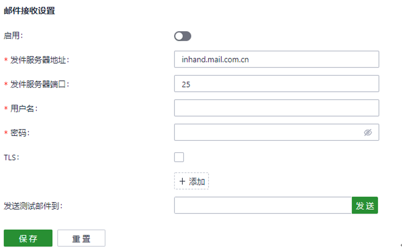Click the 发送测试邮件到 recipient input box
The image size is (402, 252).
pos(263,205)
